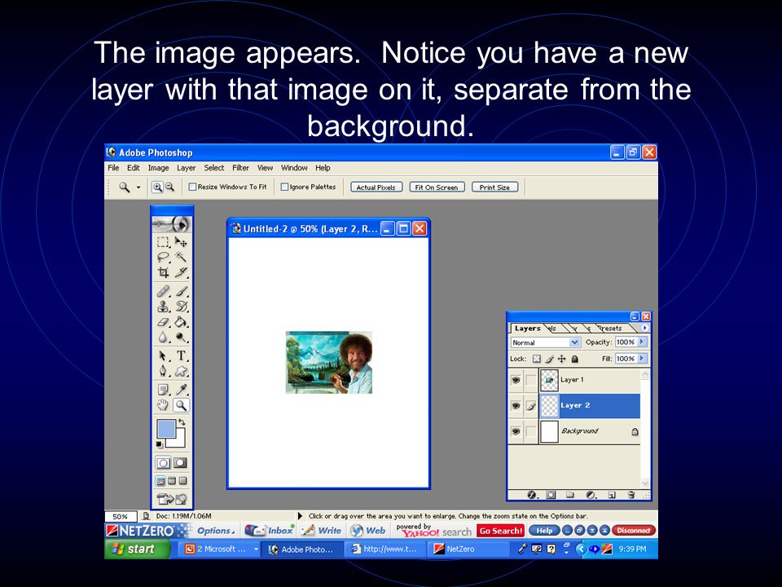Open the Normal blend mode dropdown
Screen dimensions: 782x587
574,342
